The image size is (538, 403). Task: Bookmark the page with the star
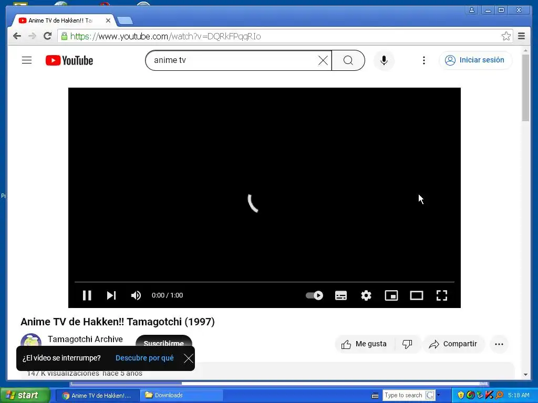click(506, 36)
